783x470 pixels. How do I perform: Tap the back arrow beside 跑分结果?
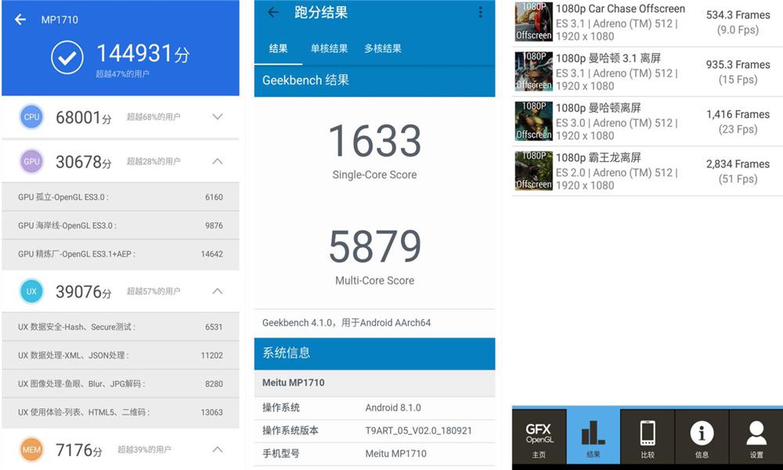[x=273, y=13]
